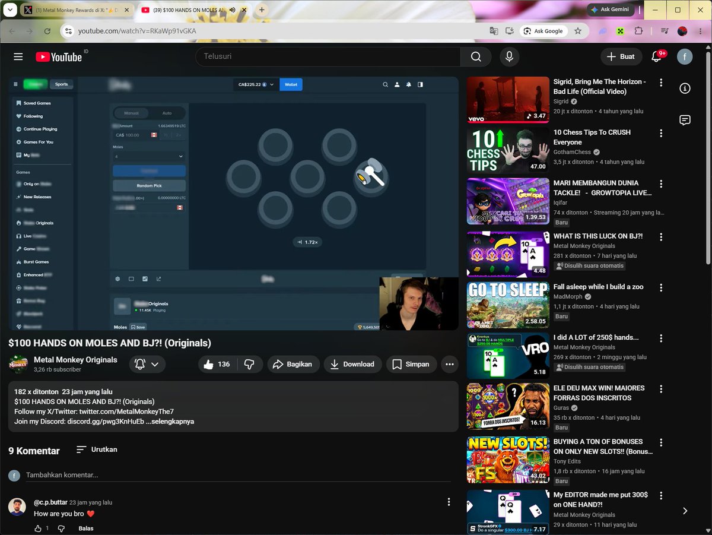
Task: Open 10 Chess Tips thumbnail
Action: coord(508,151)
